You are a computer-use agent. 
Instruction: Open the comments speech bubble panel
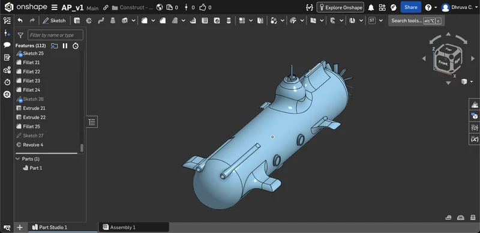point(7,45)
